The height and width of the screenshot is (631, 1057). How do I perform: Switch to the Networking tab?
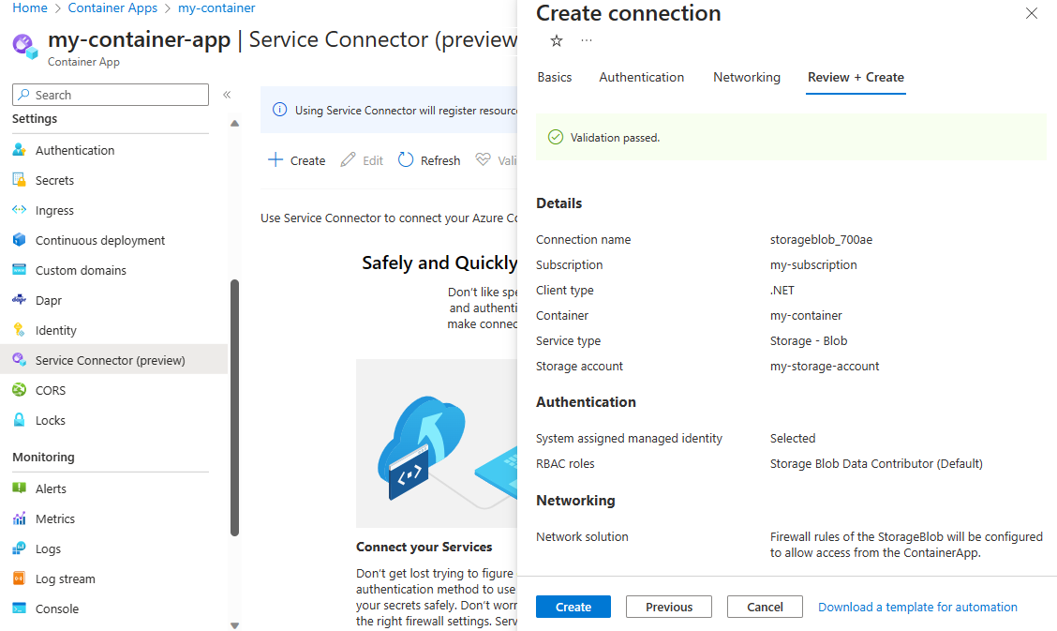[746, 77]
